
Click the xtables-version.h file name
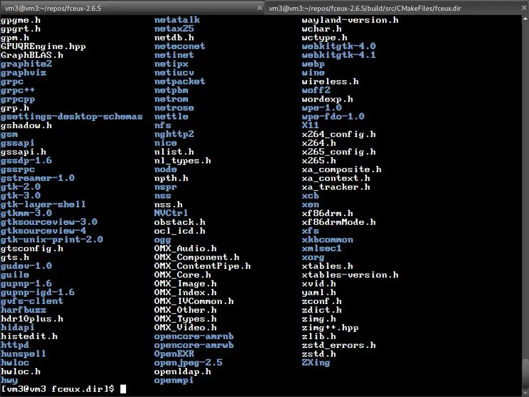[x=350, y=275]
